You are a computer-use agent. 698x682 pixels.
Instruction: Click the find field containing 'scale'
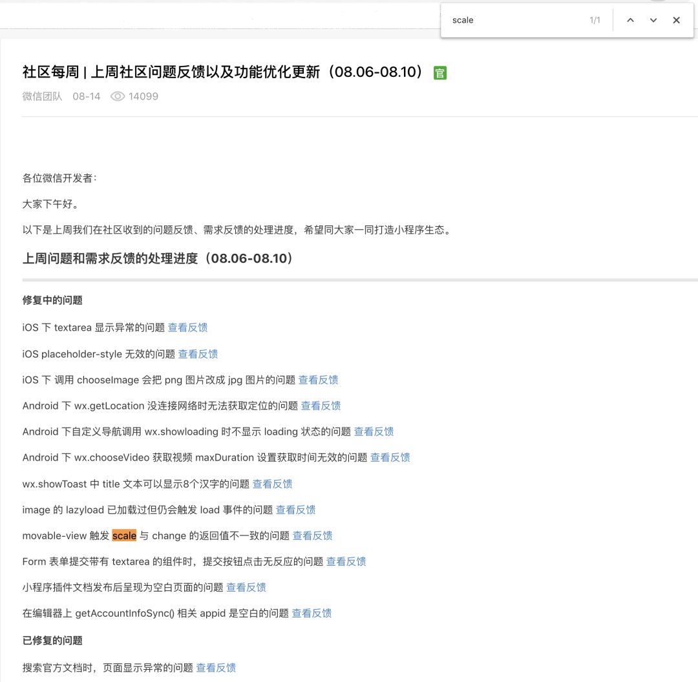coord(516,20)
